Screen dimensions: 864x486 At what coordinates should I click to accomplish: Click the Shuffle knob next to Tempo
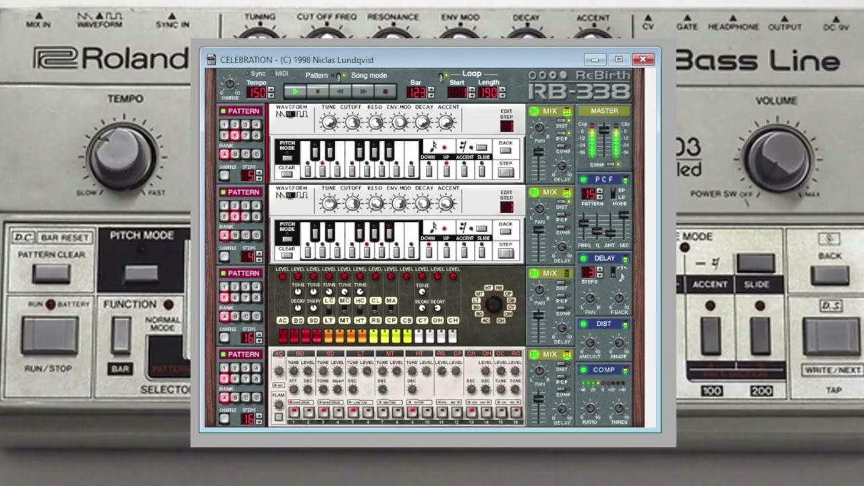(230, 84)
